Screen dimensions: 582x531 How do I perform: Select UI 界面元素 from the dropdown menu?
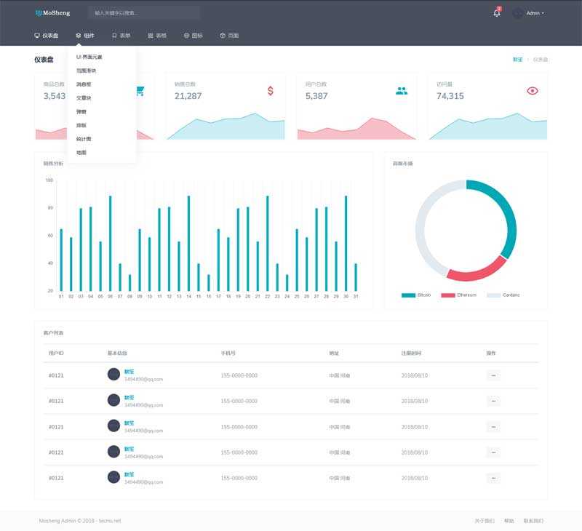89,57
